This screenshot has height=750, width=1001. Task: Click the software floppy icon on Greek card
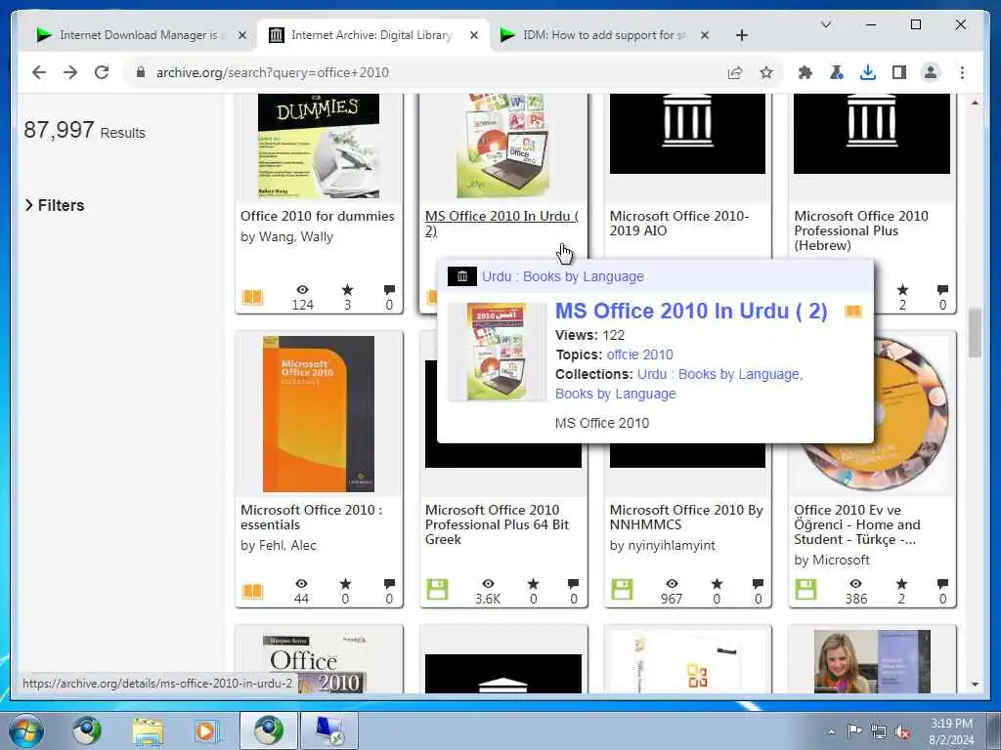point(437,589)
